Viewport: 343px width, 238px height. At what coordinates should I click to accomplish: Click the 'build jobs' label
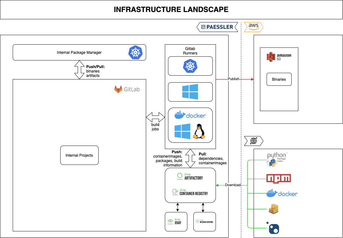tap(155, 127)
